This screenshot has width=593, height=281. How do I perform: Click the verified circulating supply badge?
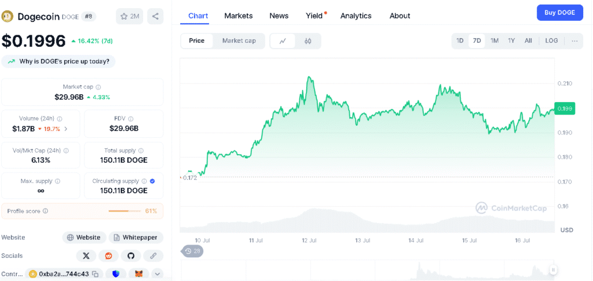152,181
